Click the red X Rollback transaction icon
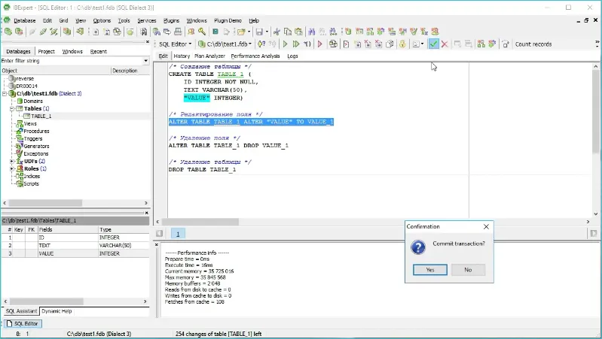The height and width of the screenshot is (339, 602). tap(445, 44)
